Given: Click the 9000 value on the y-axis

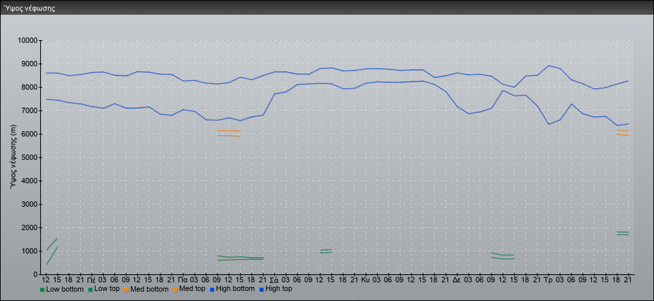Looking at the screenshot, I should (x=29, y=64).
